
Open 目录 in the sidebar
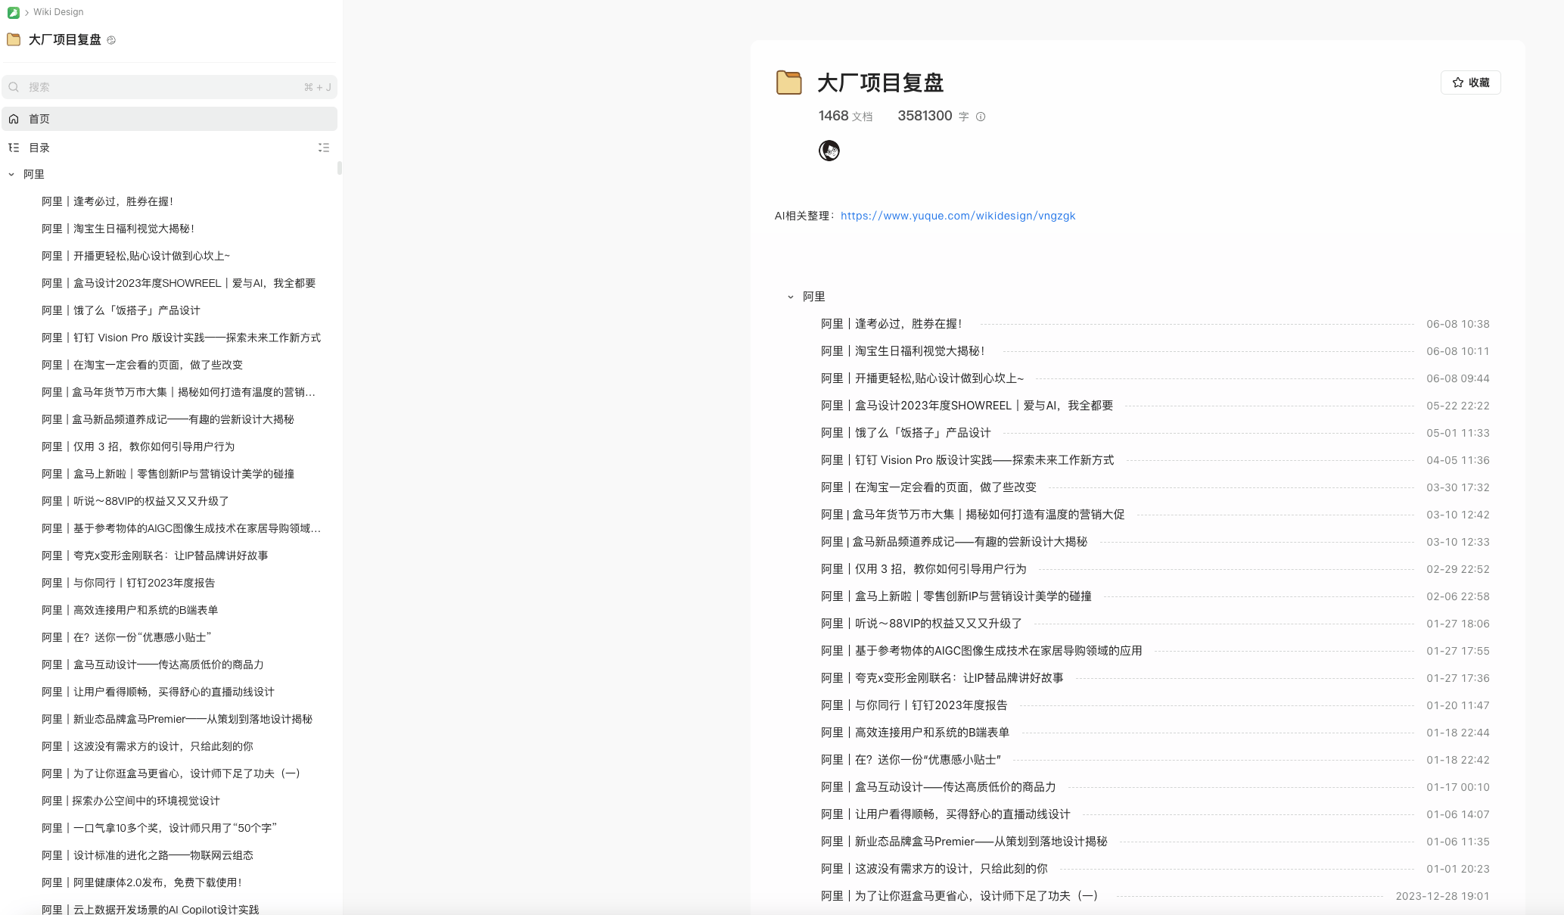pyautogui.click(x=39, y=148)
